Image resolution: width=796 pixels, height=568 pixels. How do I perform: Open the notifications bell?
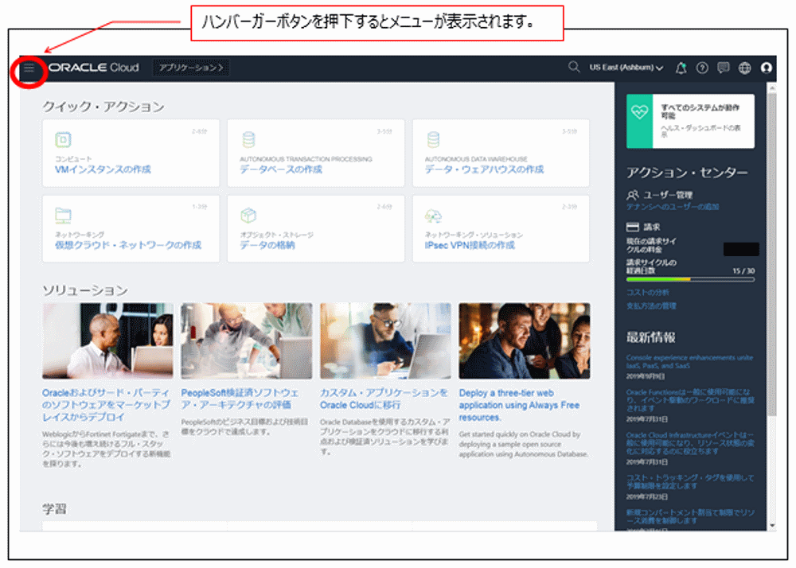(681, 68)
